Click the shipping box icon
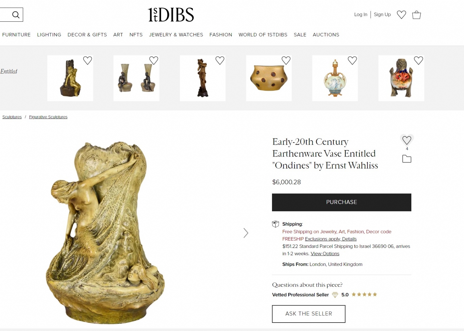The width and height of the screenshot is (464, 331). [x=275, y=224]
